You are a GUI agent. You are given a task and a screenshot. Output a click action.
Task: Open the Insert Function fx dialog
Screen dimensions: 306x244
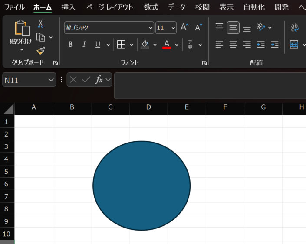99,79
